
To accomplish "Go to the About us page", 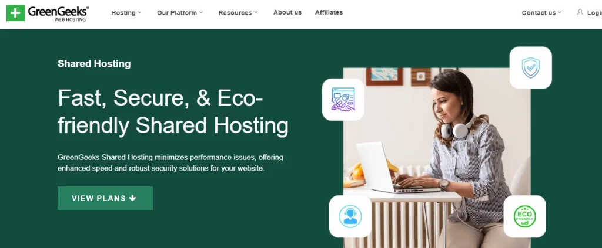I will pos(287,13).
